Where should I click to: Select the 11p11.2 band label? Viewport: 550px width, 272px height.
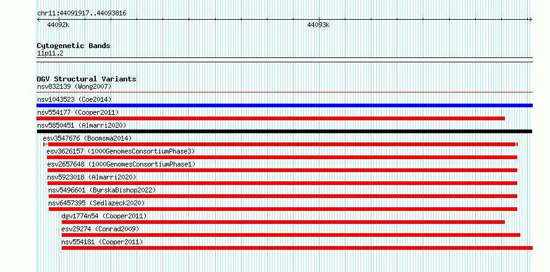(50, 54)
